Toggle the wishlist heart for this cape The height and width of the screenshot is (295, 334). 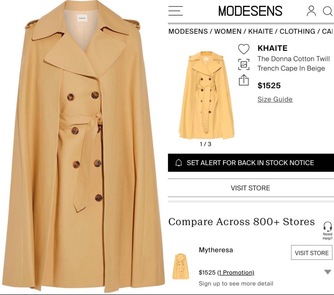[x=244, y=48]
